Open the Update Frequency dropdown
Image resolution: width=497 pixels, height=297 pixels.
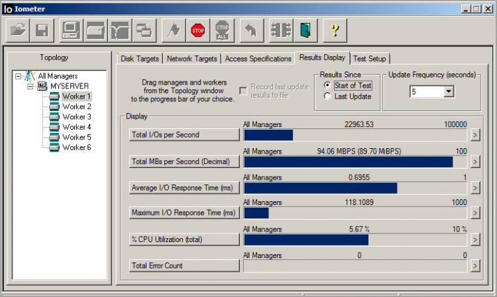coord(449,92)
